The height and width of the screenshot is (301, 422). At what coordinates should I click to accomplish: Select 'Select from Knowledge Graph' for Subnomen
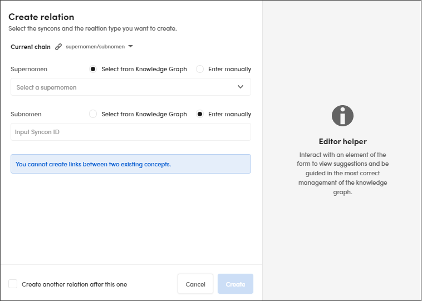tap(93, 114)
